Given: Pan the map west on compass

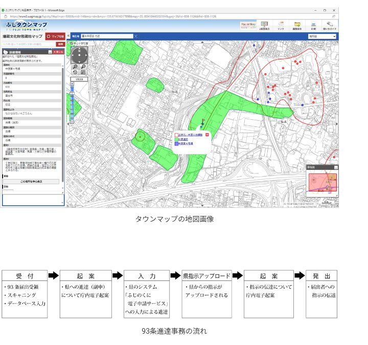Looking at the screenshot, I should coord(73,55).
